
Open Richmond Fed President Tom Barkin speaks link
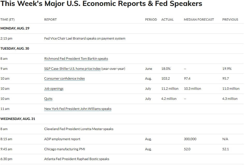[x=76, y=59]
